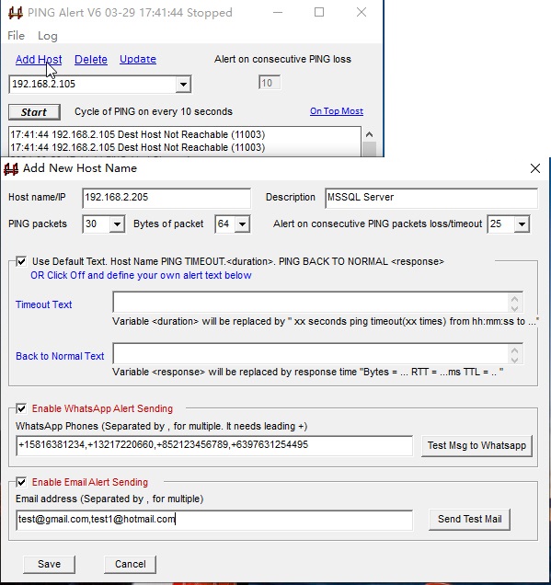Close the PING Alert main window
The image size is (551, 585).
(x=362, y=12)
